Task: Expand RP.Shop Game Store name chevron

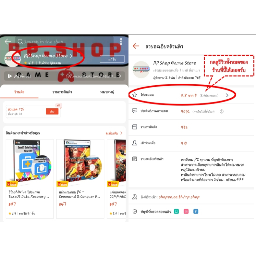Action: 71,56
